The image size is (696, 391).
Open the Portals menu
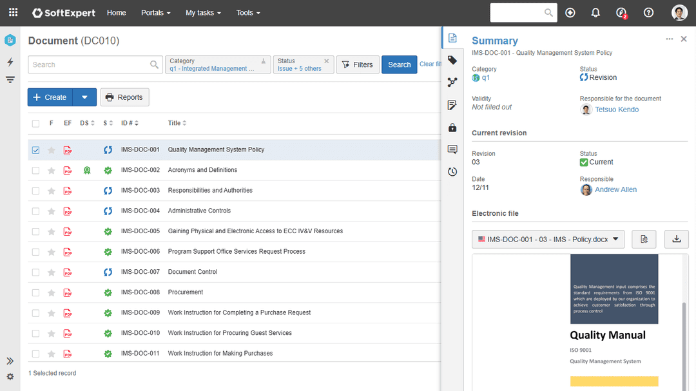point(155,13)
